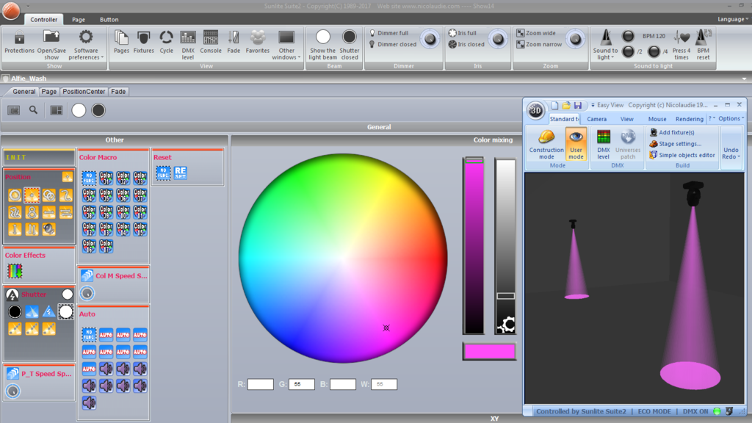Click the INIT button
This screenshot has width=752, height=423.
38,157
